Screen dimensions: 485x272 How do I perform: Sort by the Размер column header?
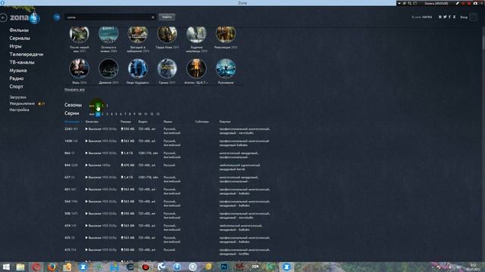tap(126, 122)
